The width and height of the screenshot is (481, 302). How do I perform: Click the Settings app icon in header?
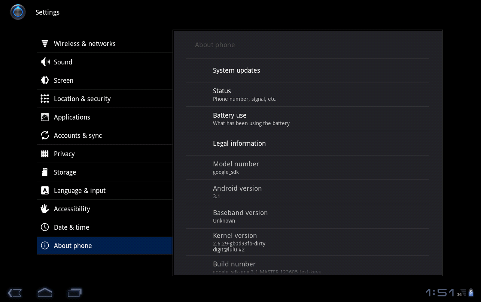(18, 12)
